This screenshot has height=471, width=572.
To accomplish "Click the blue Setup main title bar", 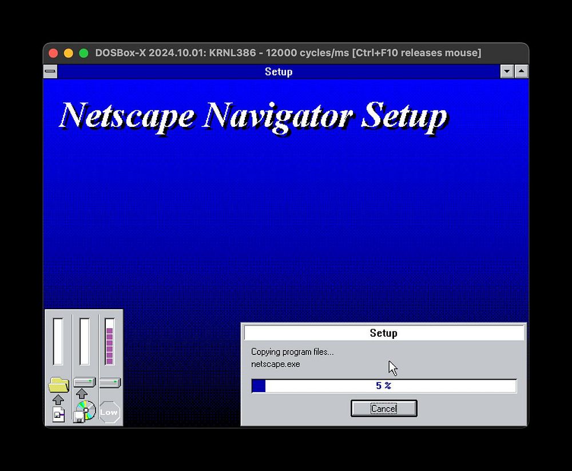I will click(279, 71).
